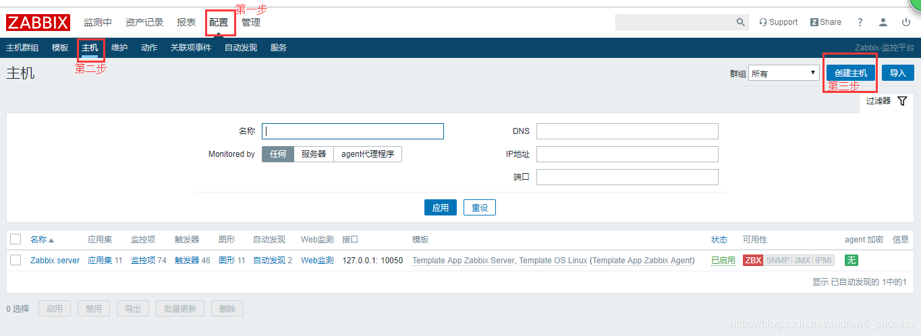The width and height of the screenshot is (921, 336).
Task: Click the 导出 bulk button
Action: click(133, 309)
